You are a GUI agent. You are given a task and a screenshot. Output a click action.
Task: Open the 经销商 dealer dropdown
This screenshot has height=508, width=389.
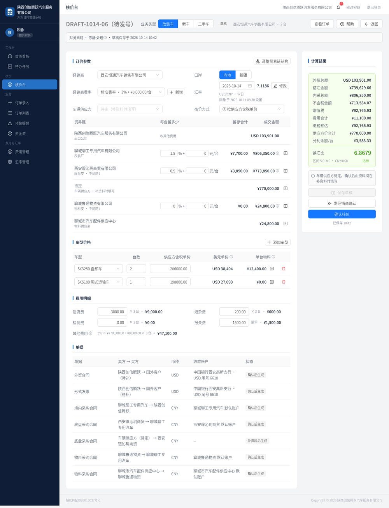point(130,75)
